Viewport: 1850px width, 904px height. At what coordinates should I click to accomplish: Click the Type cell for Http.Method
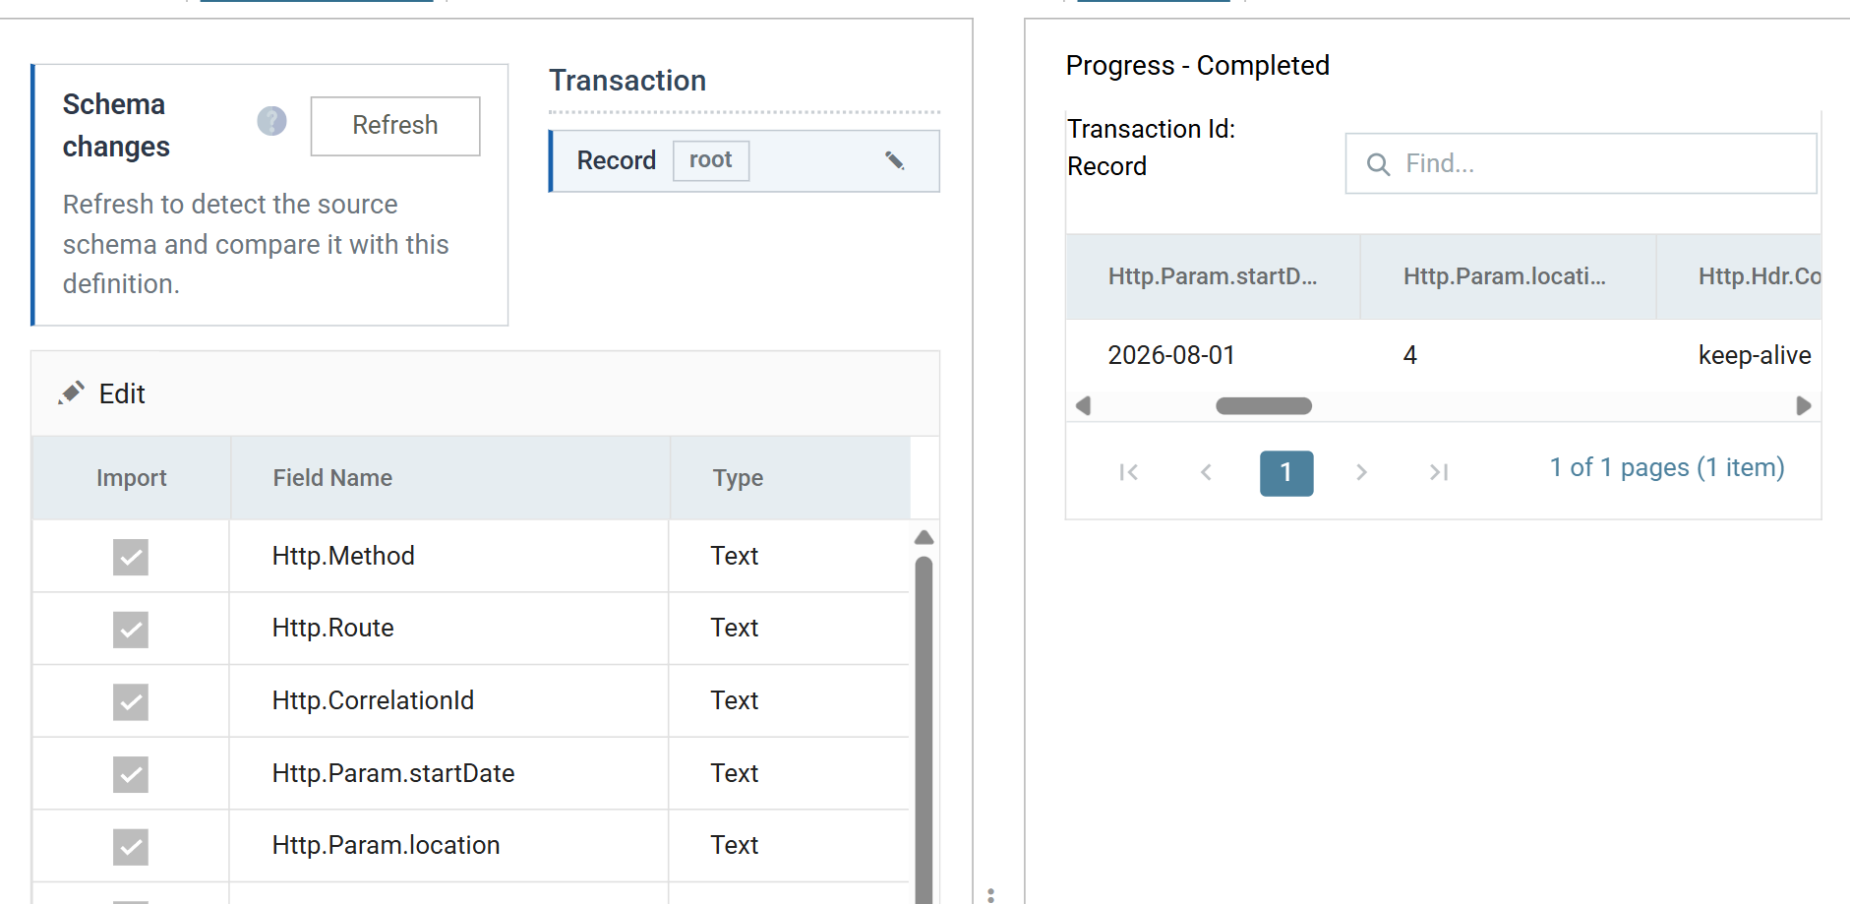coord(789,556)
